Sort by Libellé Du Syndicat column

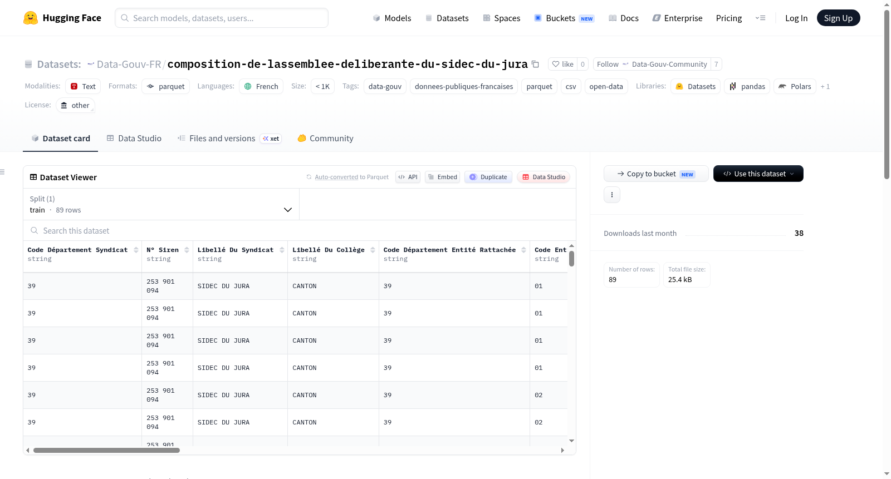click(x=282, y=250)
